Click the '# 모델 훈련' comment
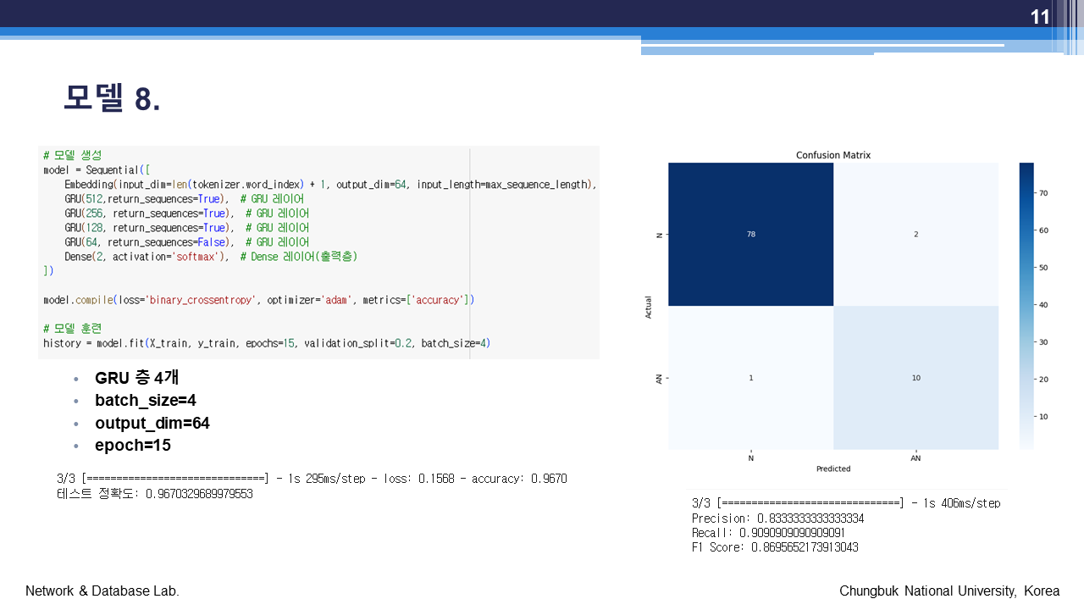This screenshot has height=610, width=1084. pos(72,329)
